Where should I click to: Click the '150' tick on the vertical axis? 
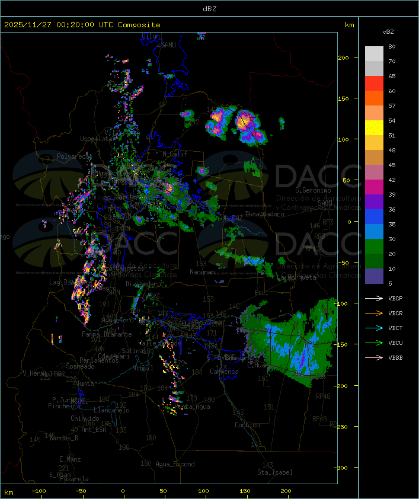[x=343, y=98]
